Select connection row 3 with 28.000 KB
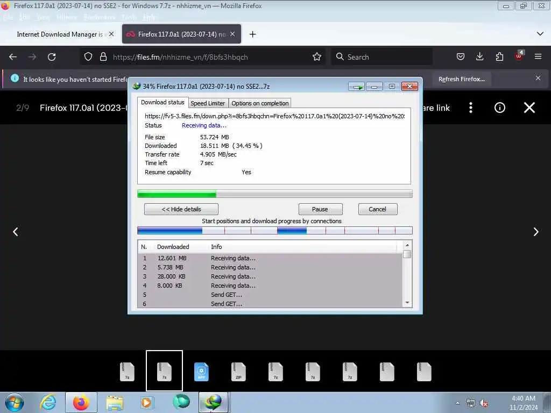Image resolution: width=551 pixels, height=413 pixels. (x=270, y=276)
